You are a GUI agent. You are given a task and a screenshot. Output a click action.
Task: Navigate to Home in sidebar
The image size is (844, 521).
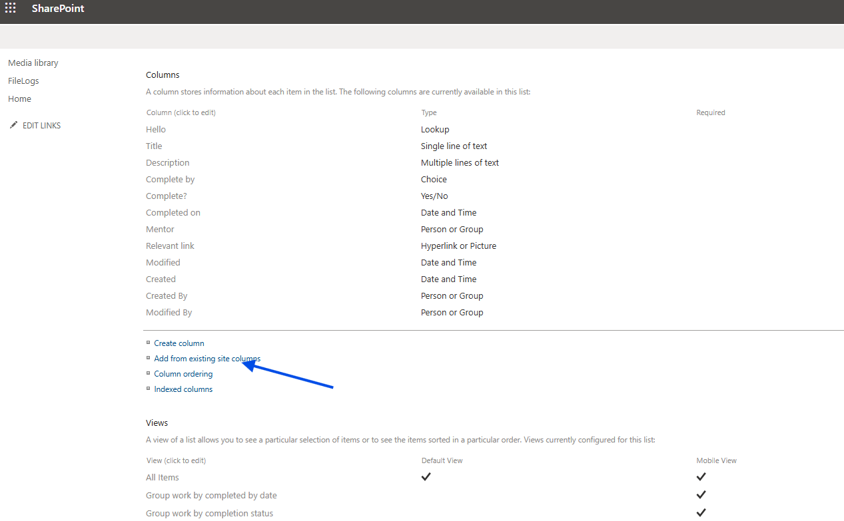click(x=19, y=99)
